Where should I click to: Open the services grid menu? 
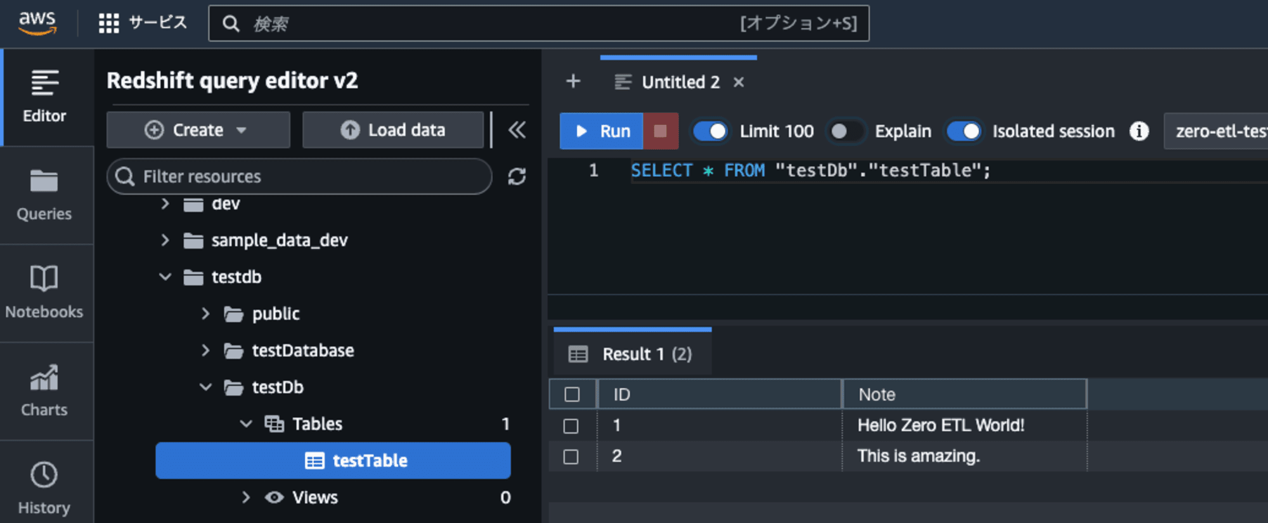coord(108,23)
